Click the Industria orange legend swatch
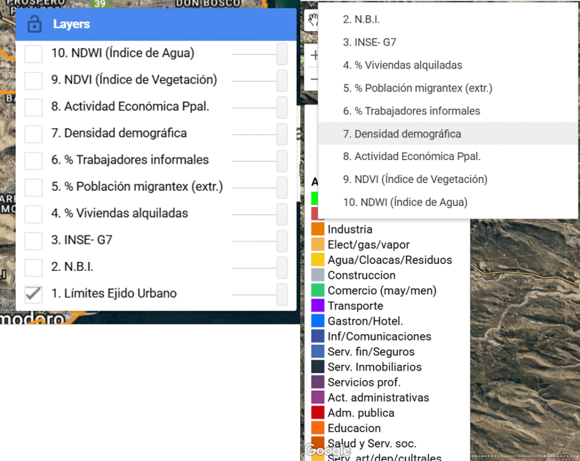 [x=318, y=229]
